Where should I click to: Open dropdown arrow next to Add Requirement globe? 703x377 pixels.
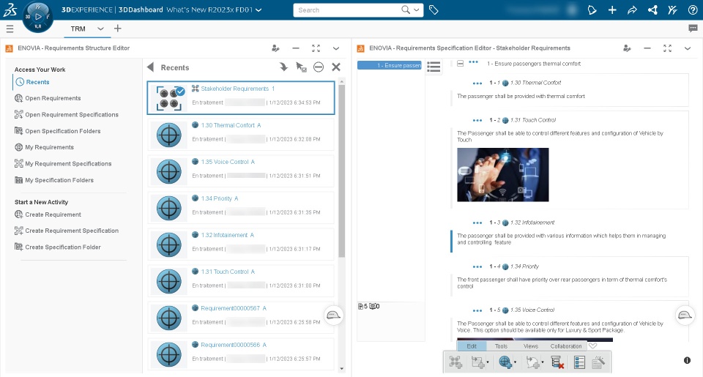515,362
